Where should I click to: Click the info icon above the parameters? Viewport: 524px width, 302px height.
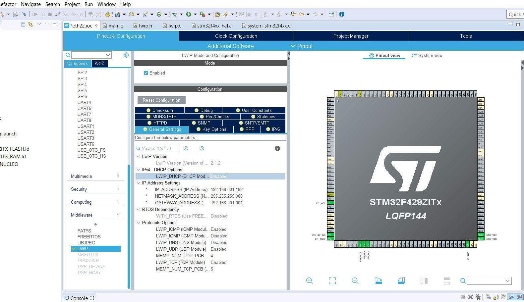pos(277,148)
